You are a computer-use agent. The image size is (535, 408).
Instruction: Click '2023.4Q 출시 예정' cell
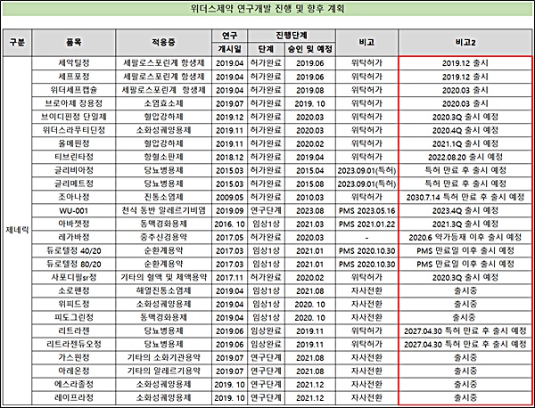pyautogui.click(x=465, y=210)
